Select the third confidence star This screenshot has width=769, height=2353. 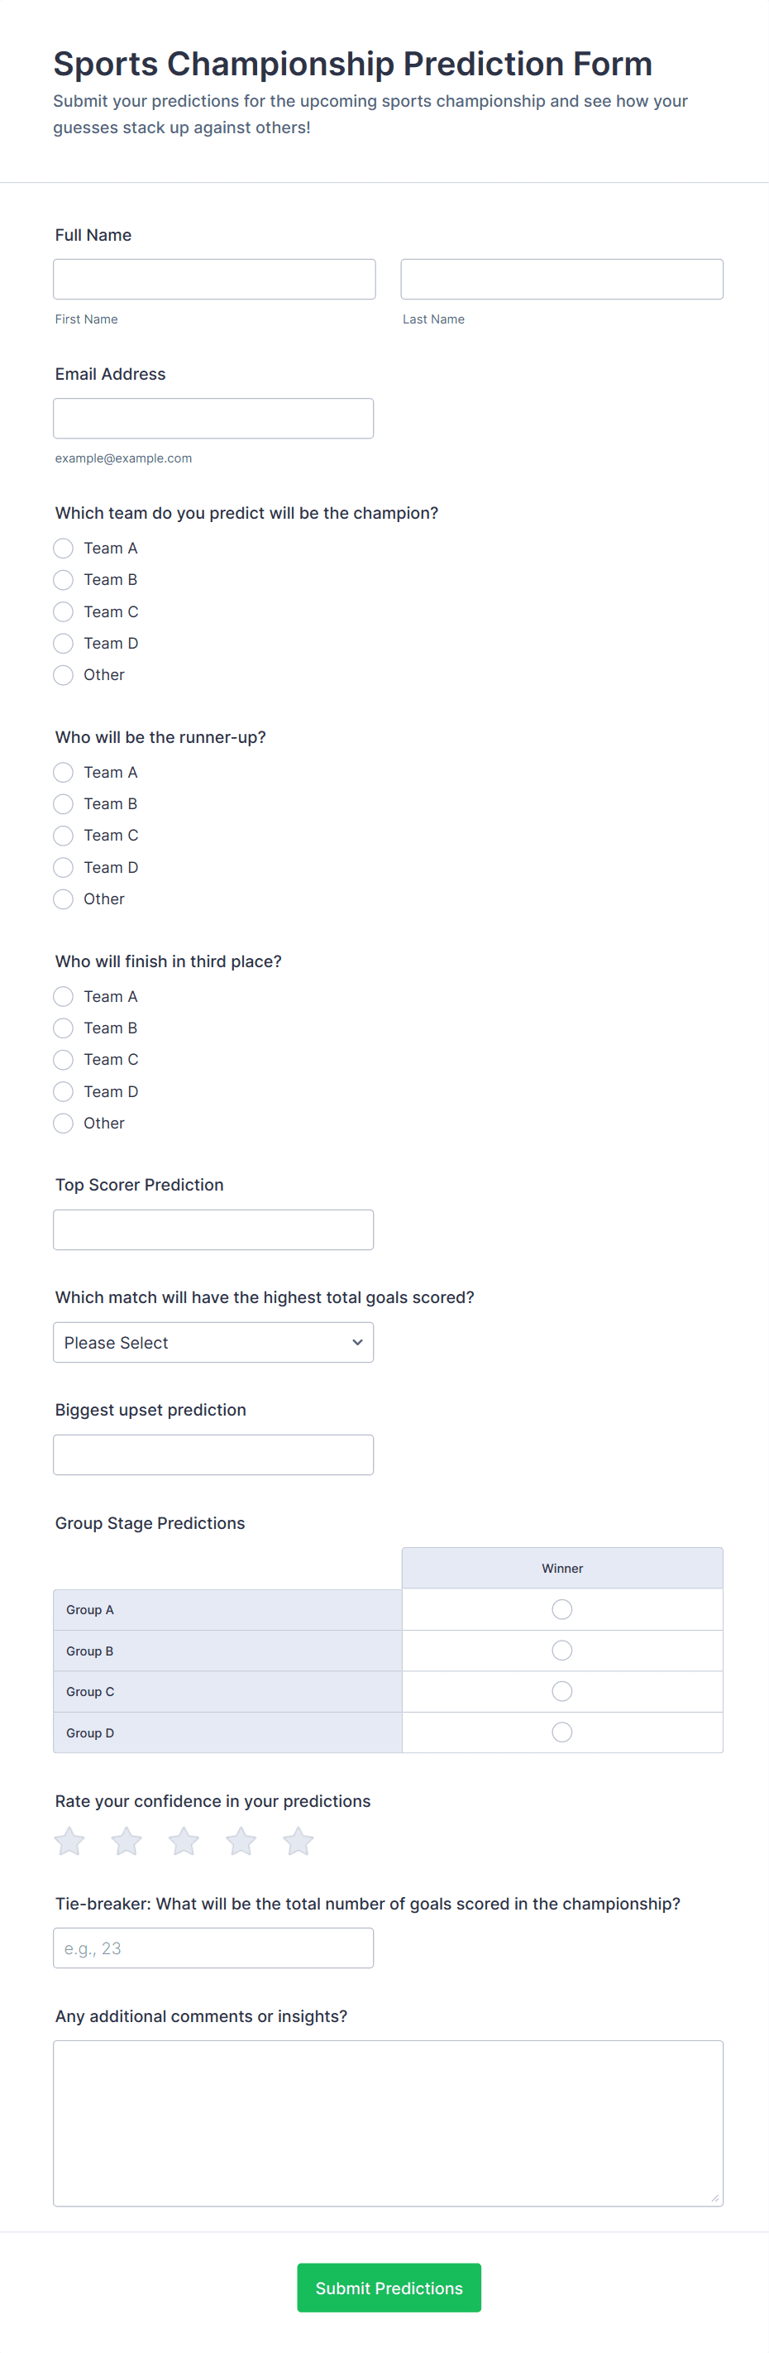point(184,1841)
